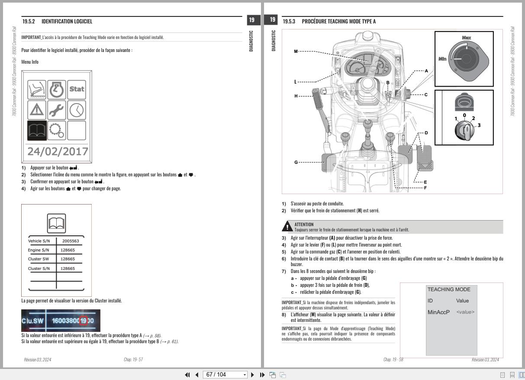Click the clock icon in the Menu Info figure
525x380 pixels.
[x=77, y=110]
